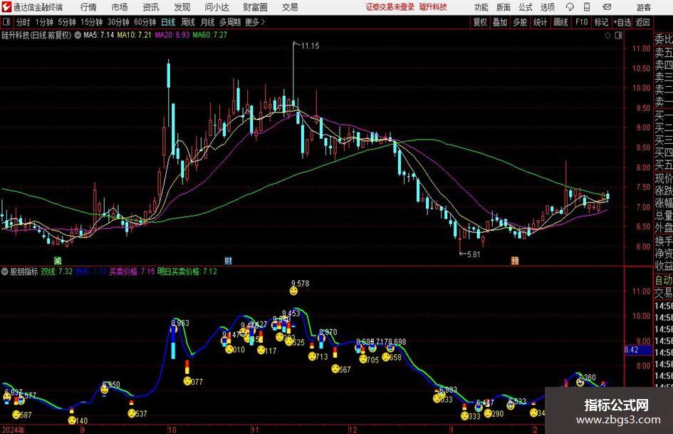Click the 2024年 date axis label

(13, 430)
